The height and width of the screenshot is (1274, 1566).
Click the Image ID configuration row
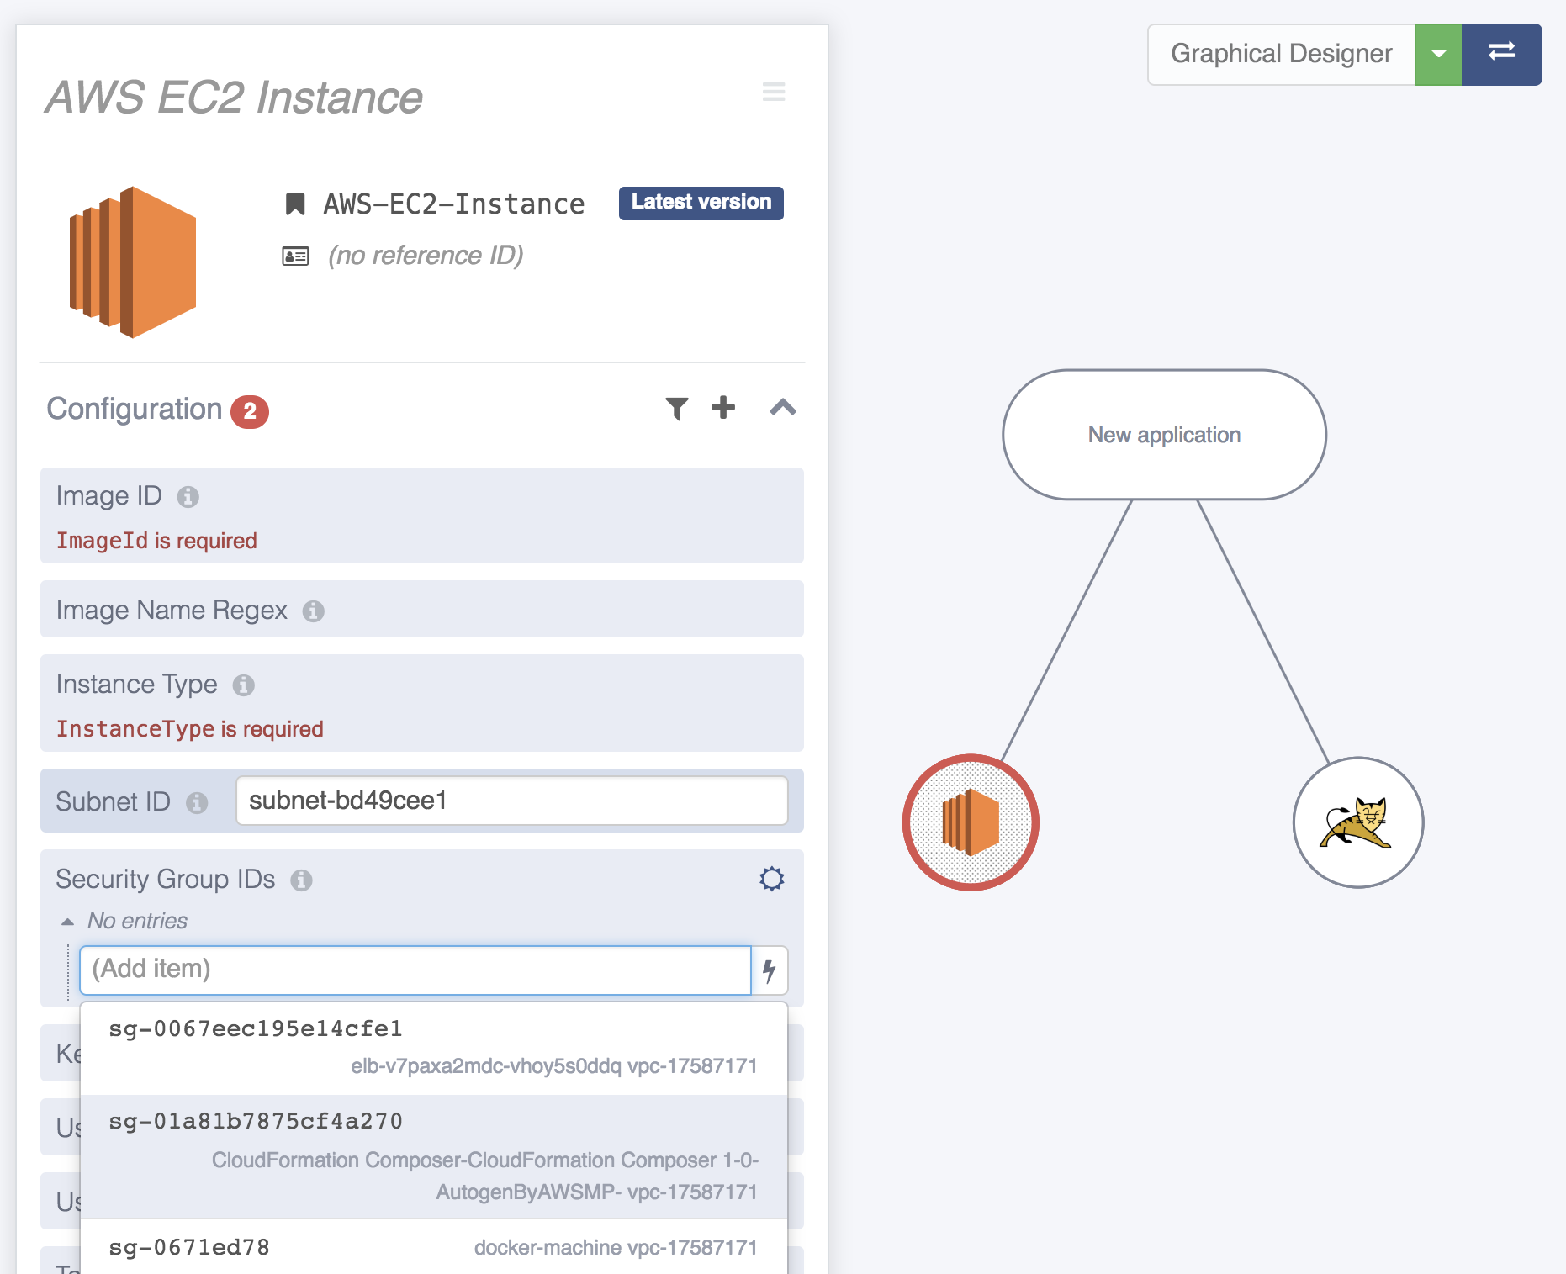pos(422,515)
